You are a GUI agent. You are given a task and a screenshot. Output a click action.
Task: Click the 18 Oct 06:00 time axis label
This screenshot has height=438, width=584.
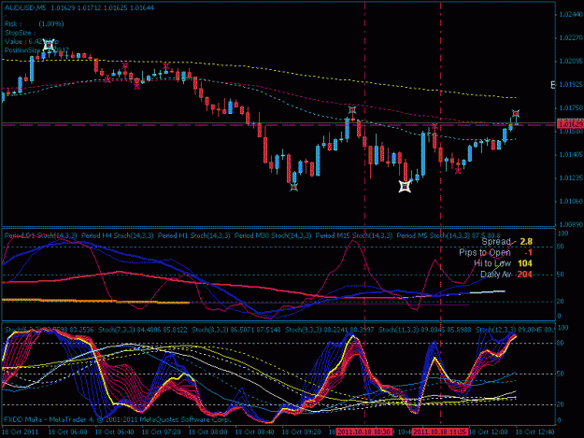67,432
